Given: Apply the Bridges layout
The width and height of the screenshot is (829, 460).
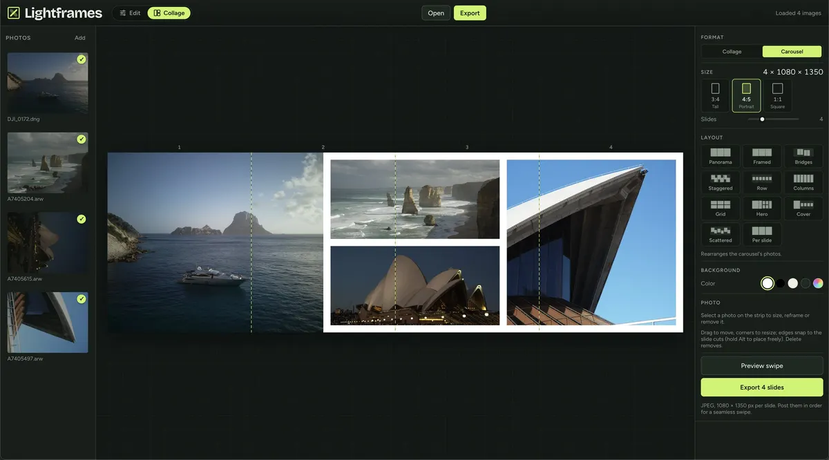Looking at the screenshot, I should (803, 156).
